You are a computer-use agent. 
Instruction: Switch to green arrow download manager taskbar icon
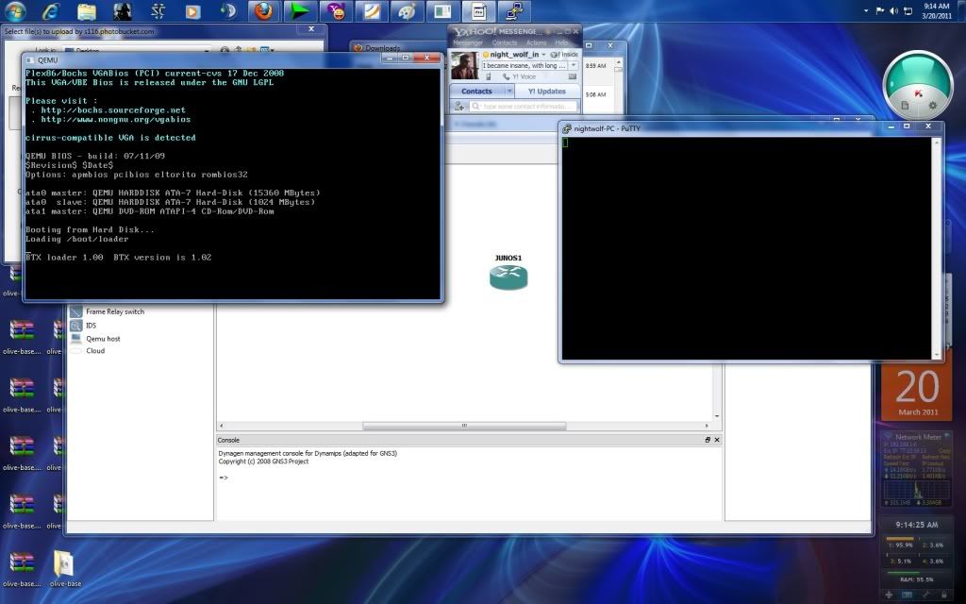300,11
